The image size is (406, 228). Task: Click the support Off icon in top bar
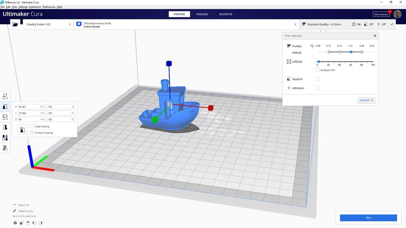coord(365,24)
